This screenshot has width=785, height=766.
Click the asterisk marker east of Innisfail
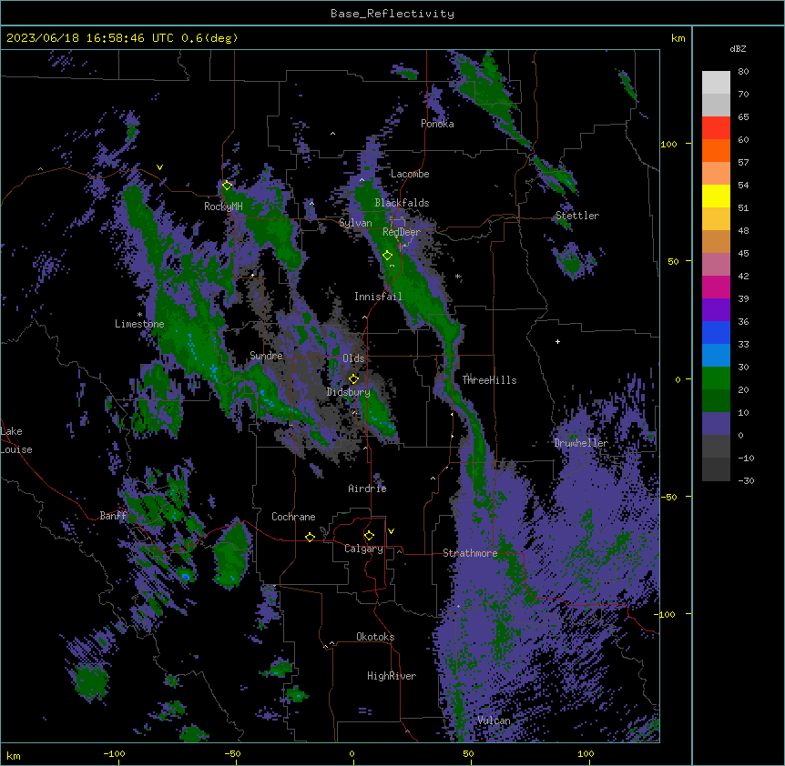457,276
